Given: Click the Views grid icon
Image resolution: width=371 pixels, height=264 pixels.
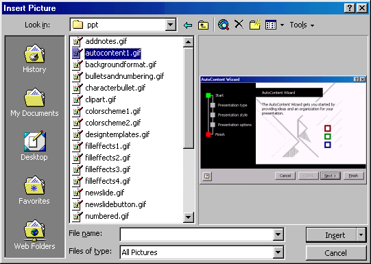Looking at the screenshot, I should point(271,25).
